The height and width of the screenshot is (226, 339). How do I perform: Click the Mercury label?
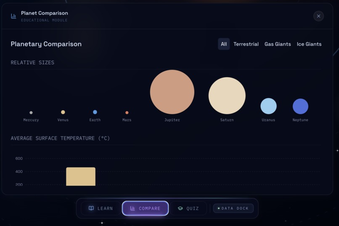tap(31, 120)
